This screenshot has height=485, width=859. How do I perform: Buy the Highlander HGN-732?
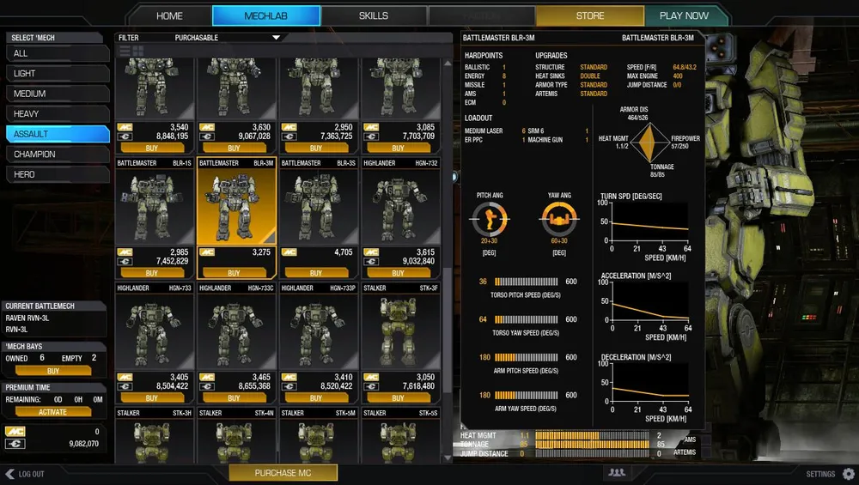pyautogui.click(x=399, y=273)
